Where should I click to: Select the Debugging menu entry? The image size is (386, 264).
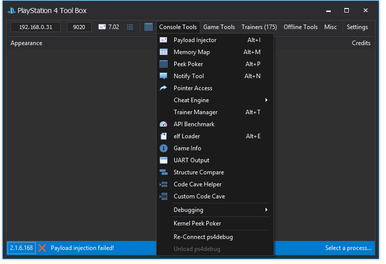(215, 210)
